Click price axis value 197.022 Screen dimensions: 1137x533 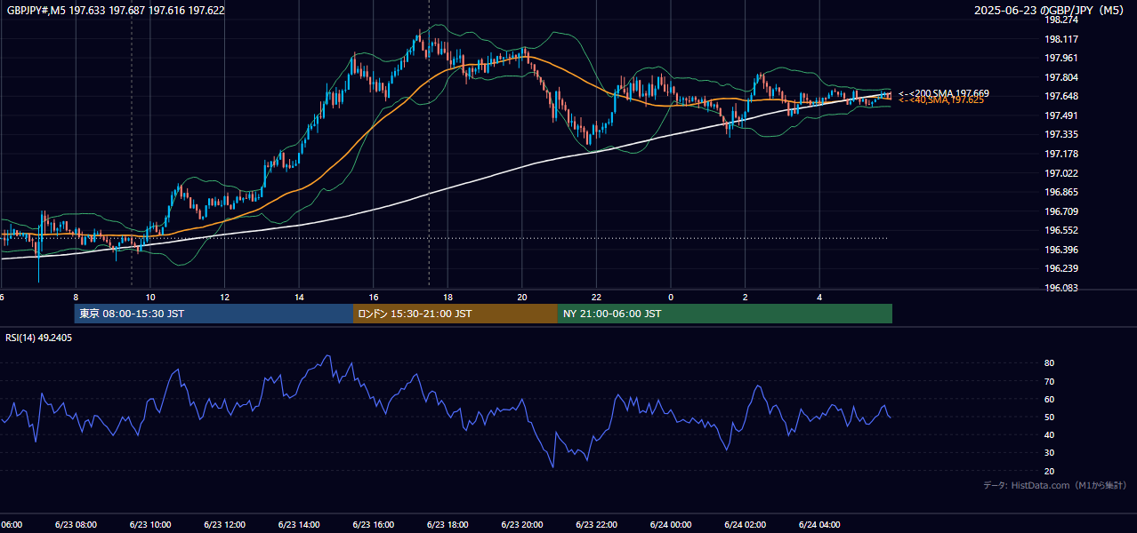1062,173
